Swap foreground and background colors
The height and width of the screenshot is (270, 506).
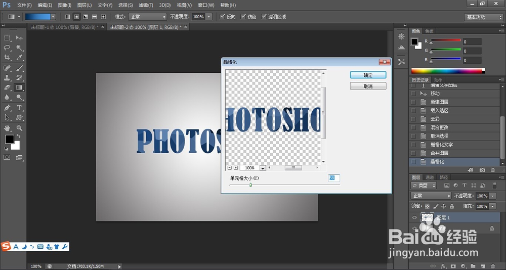[x=18, y=136]
